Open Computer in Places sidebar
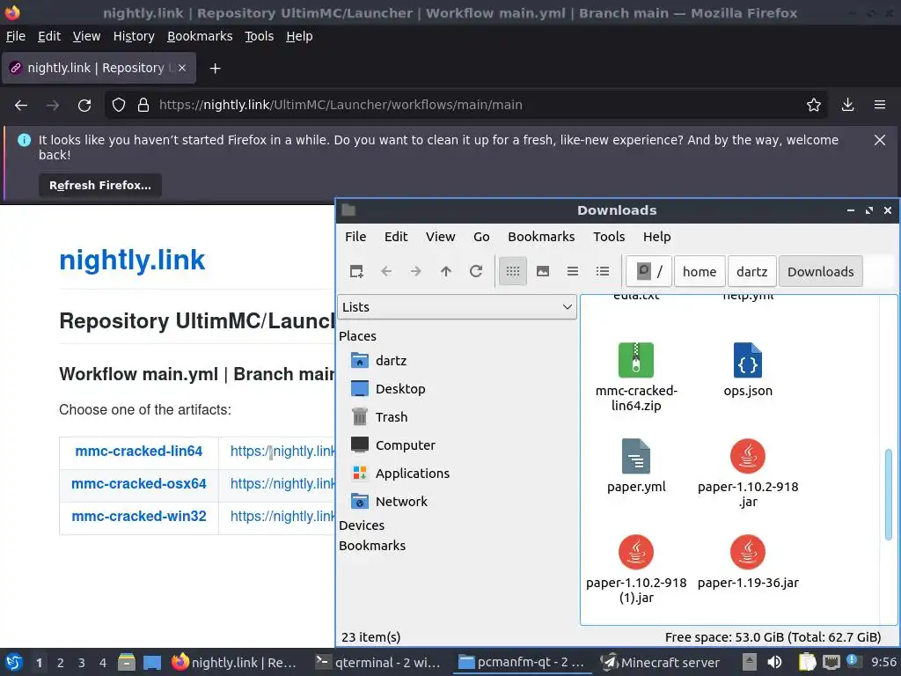Screen dimensions: 901x676 [393, 445]
